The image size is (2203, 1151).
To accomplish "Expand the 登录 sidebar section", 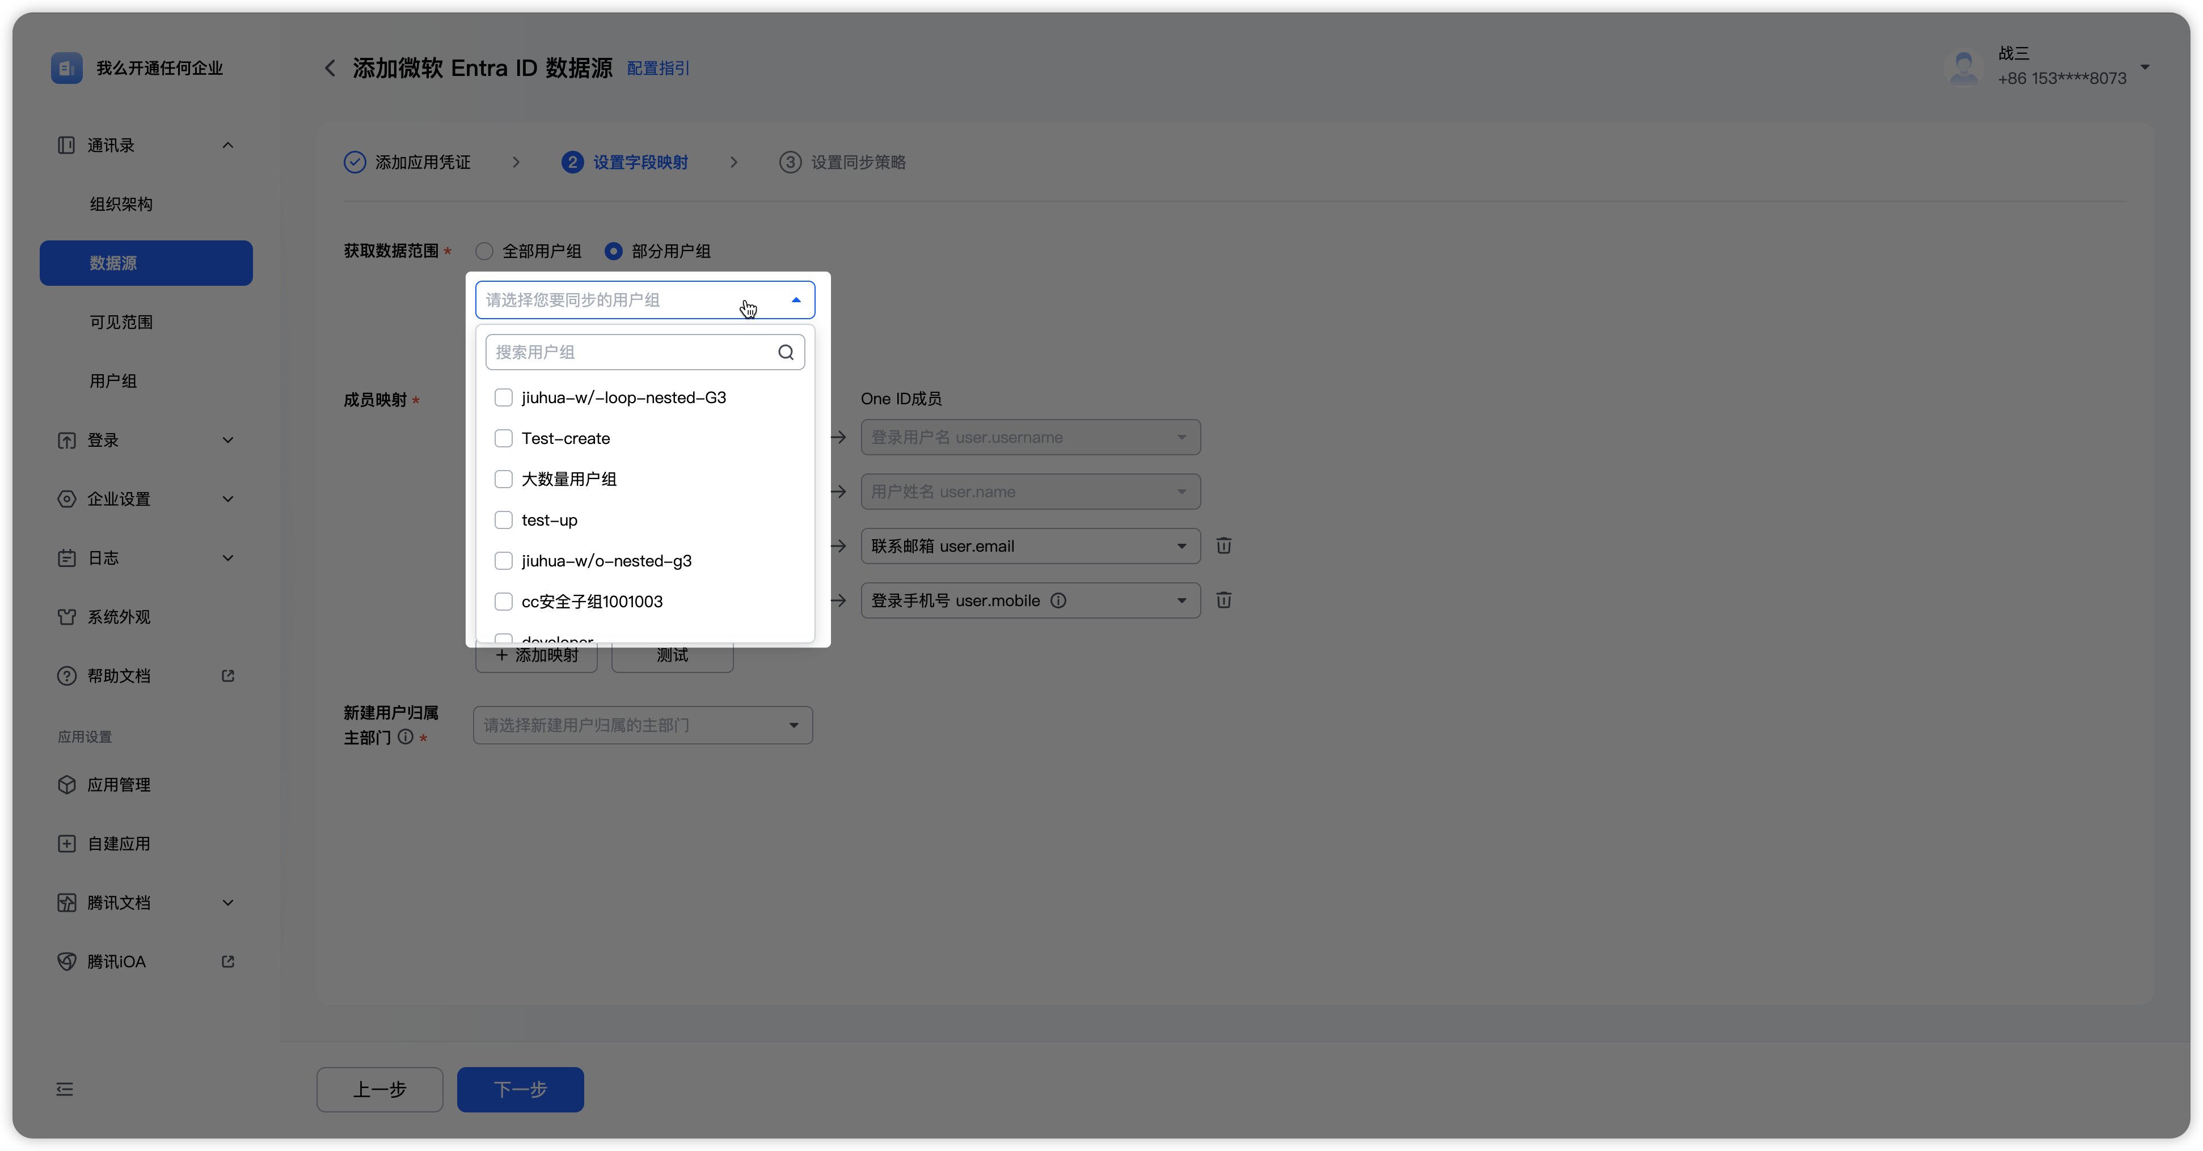I will (x=145, y=441).
